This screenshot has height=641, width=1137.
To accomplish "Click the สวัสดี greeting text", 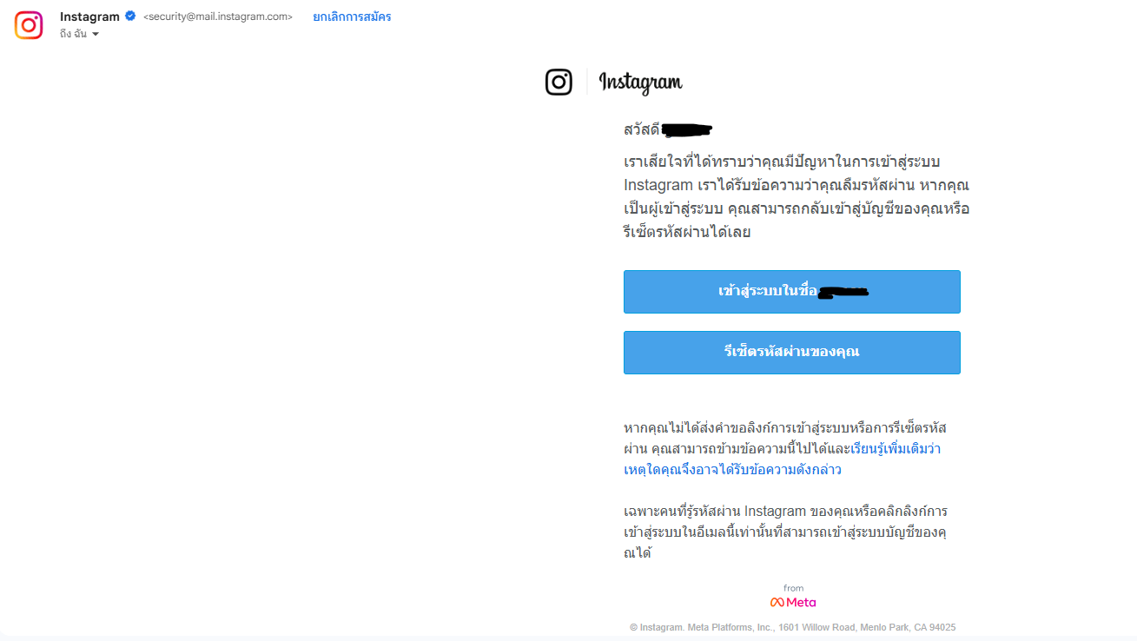I will pos(641,130).
